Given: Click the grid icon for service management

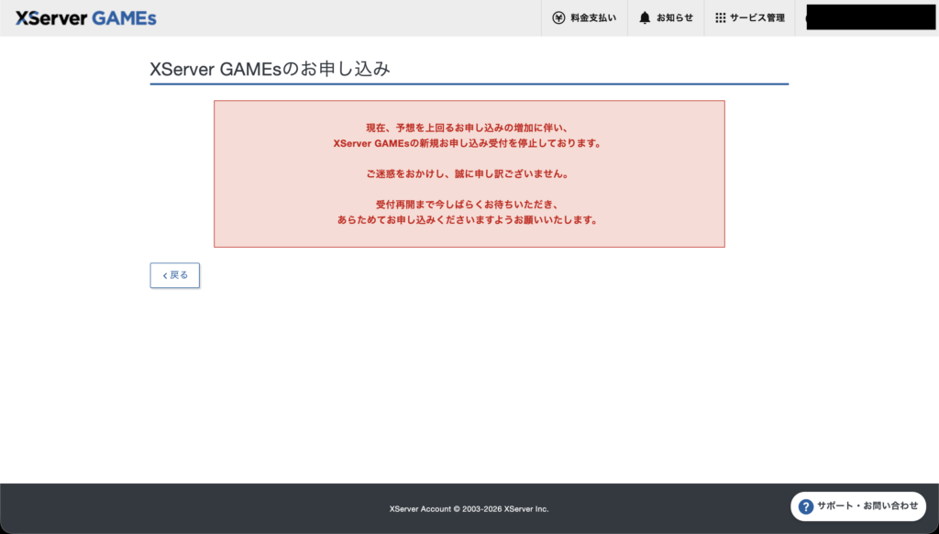Looking at the screenshot, I should click(x=721, y=18).
